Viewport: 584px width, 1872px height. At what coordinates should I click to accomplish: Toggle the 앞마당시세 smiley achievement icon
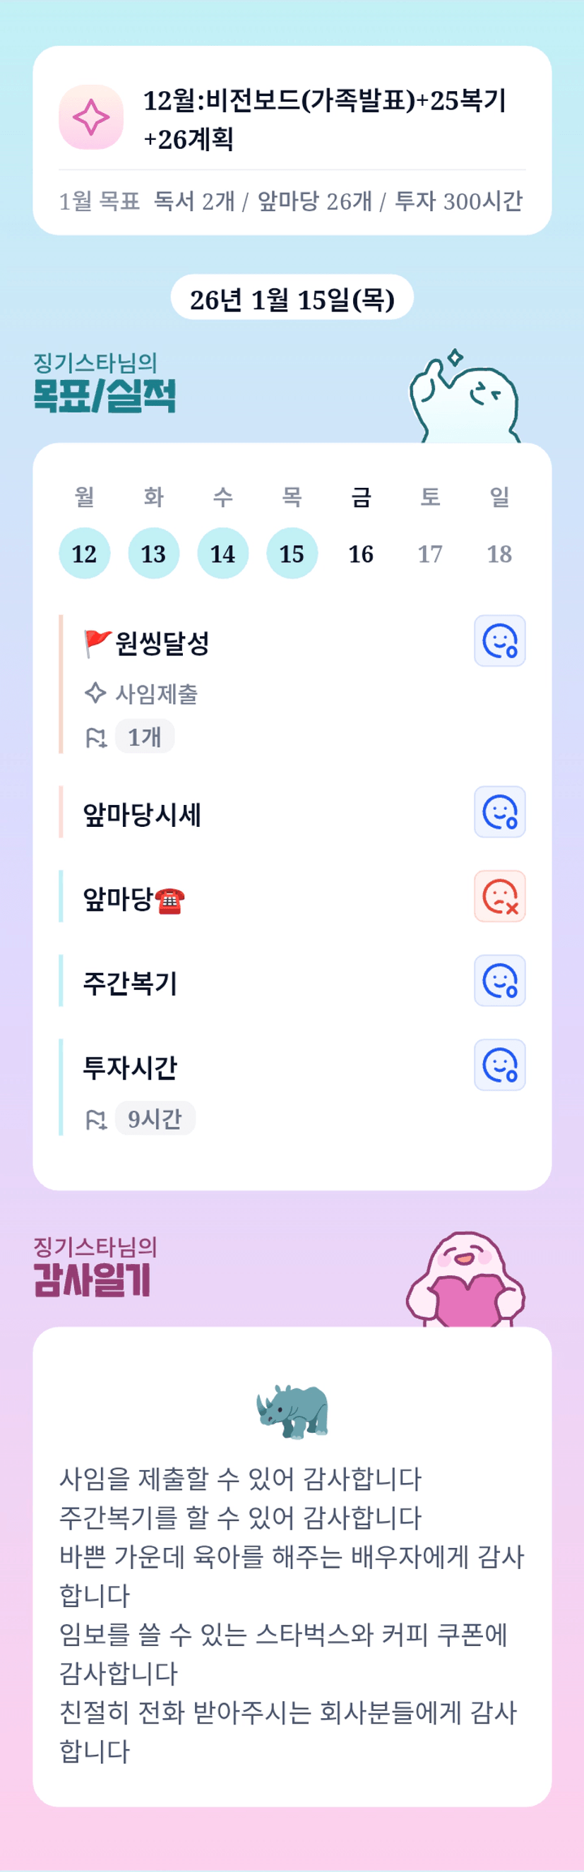[x=499, y=812]
